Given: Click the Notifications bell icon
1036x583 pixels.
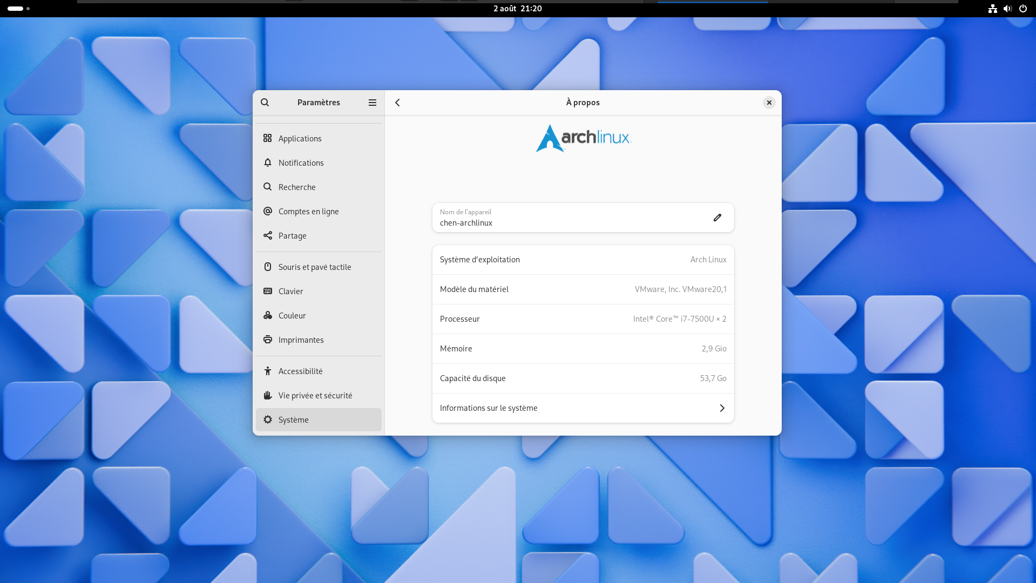Looking at the screenshot, I should click(x=268, y=162).
